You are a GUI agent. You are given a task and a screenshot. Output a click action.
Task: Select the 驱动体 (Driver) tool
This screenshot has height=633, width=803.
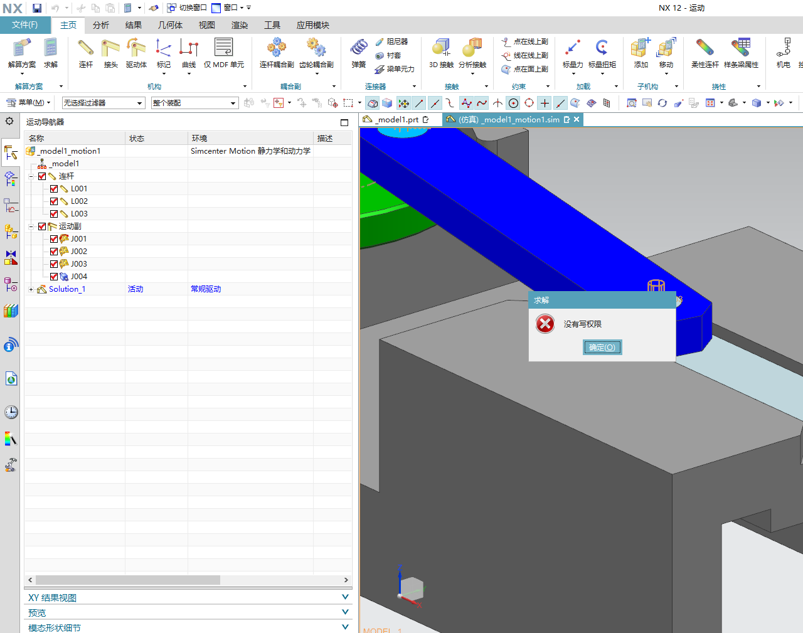136,53
